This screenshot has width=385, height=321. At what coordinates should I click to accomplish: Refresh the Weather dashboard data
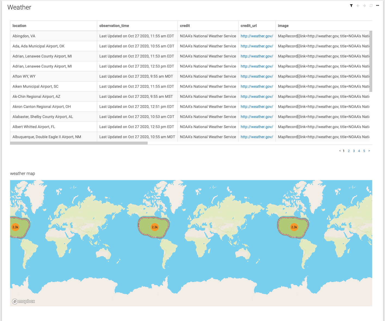[371, 5]
